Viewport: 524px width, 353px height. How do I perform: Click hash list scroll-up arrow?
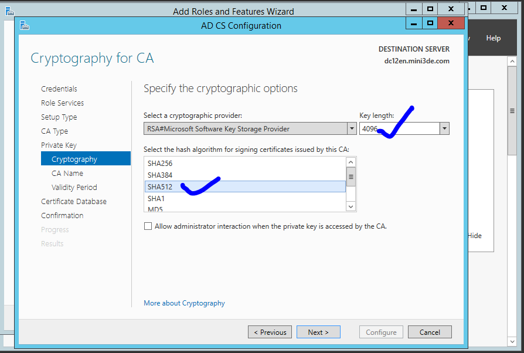coord(351,162)
